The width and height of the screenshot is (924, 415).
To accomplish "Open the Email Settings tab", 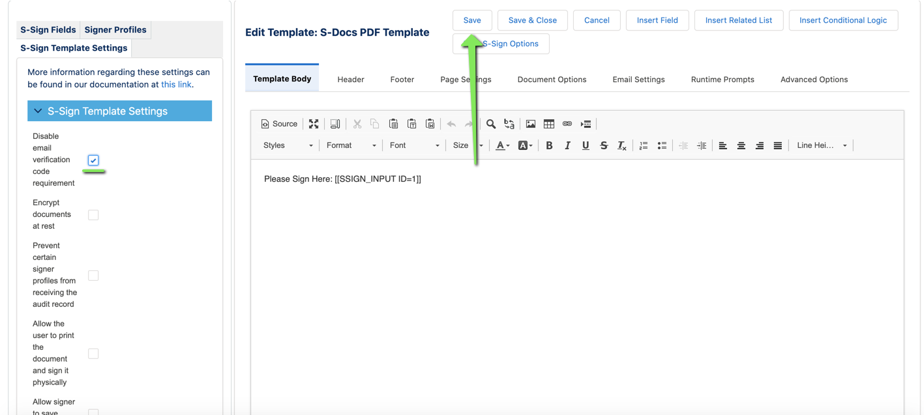I will pyautogui.click(x=638, y=79).
